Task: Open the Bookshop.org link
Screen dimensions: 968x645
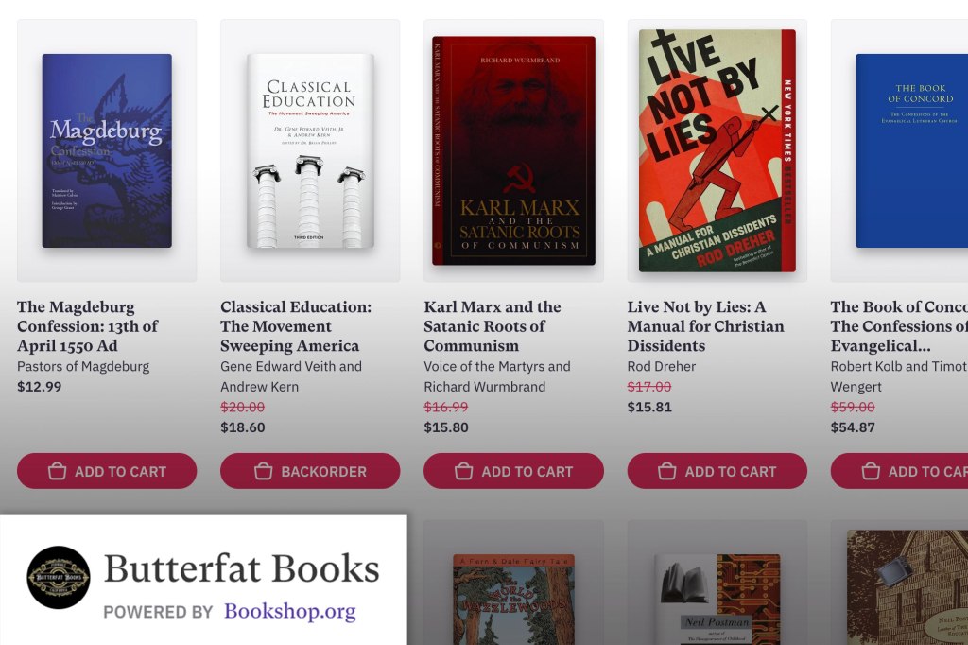Action: coord(290,612)
